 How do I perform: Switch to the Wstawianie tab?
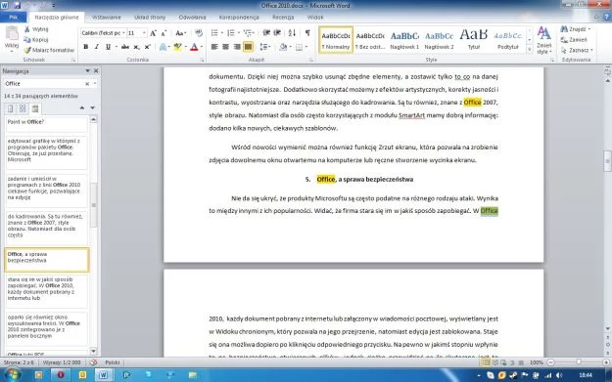107,18
